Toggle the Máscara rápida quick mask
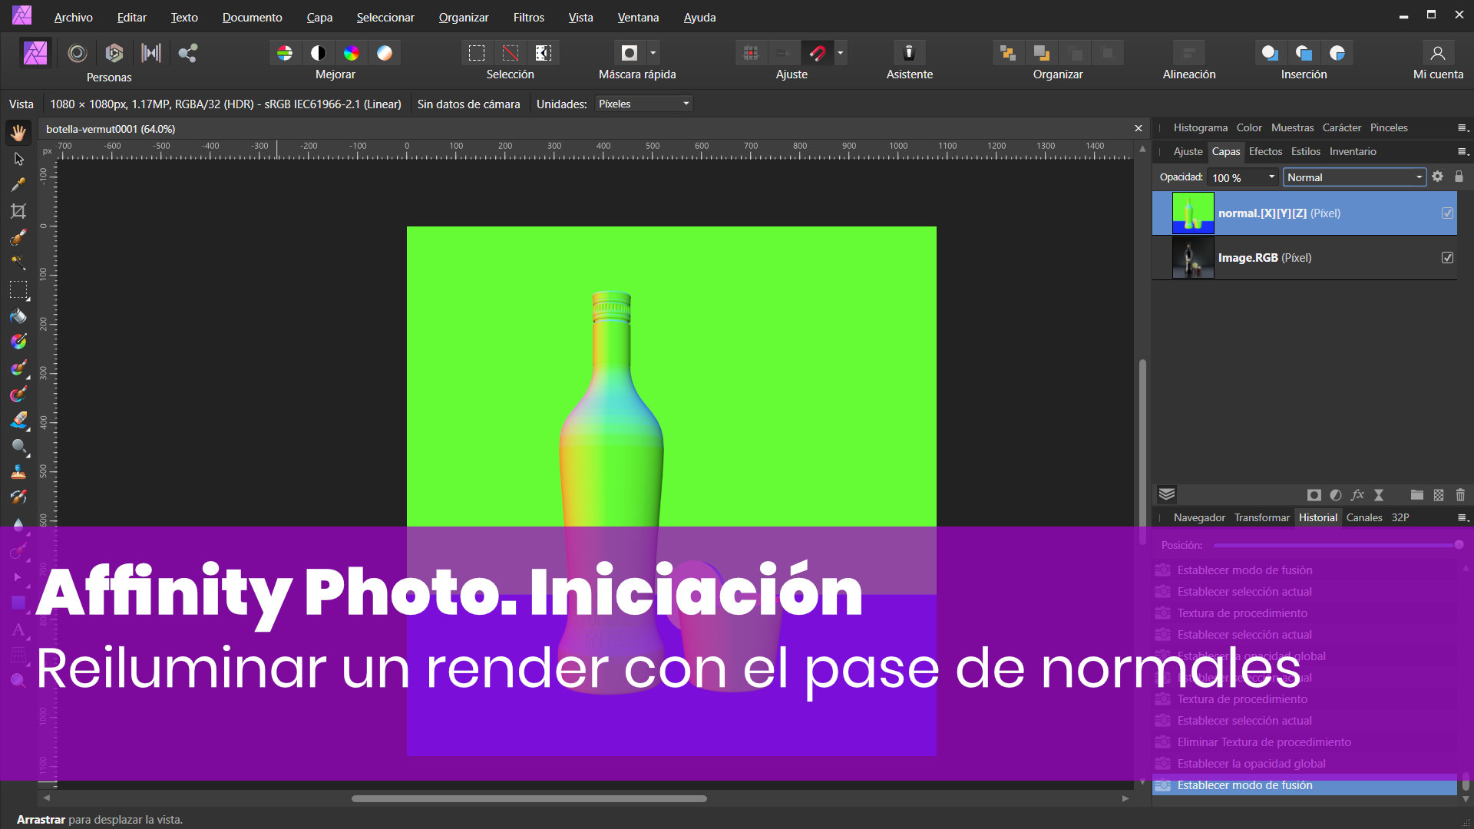 point(630,53)
